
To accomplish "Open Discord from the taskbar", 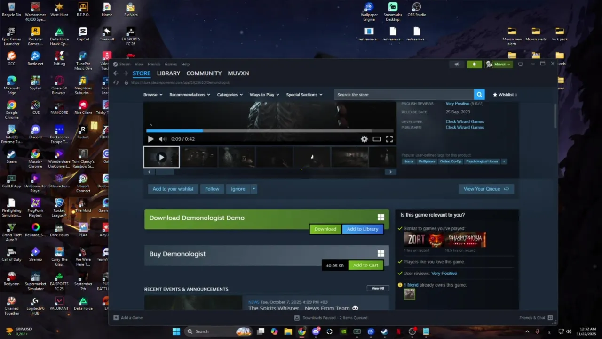I will click(316, 331).
